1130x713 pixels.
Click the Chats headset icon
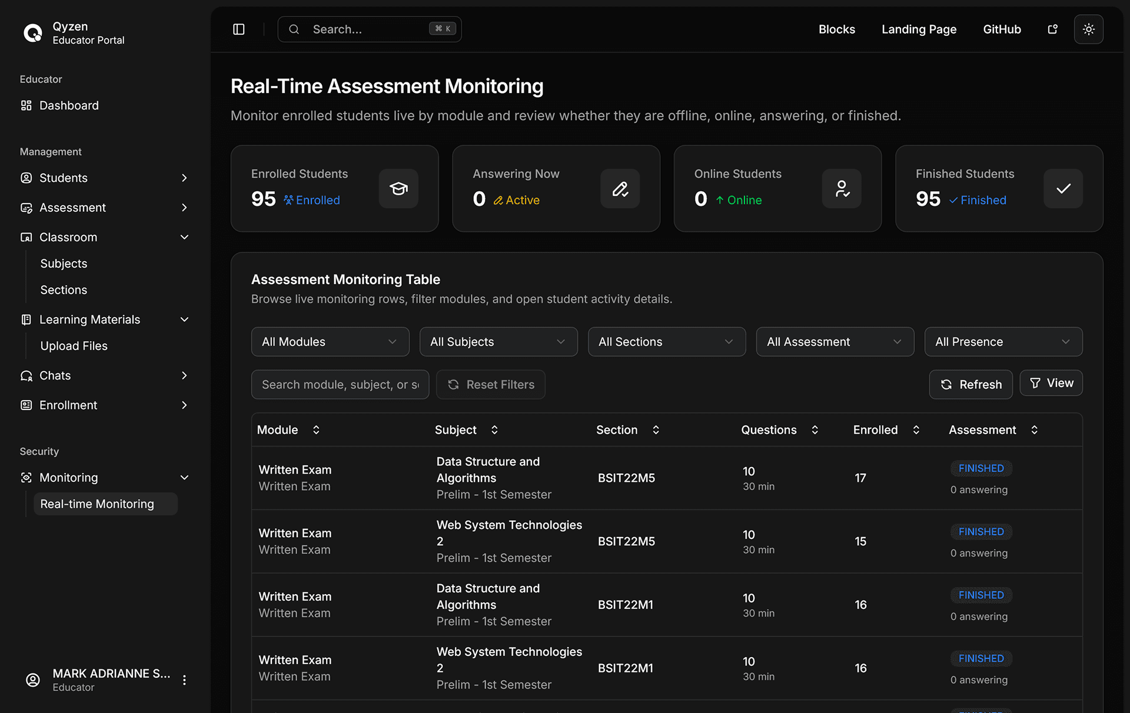coord(26,375)
